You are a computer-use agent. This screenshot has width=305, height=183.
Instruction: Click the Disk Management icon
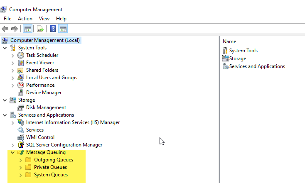[x=21, y=107]
